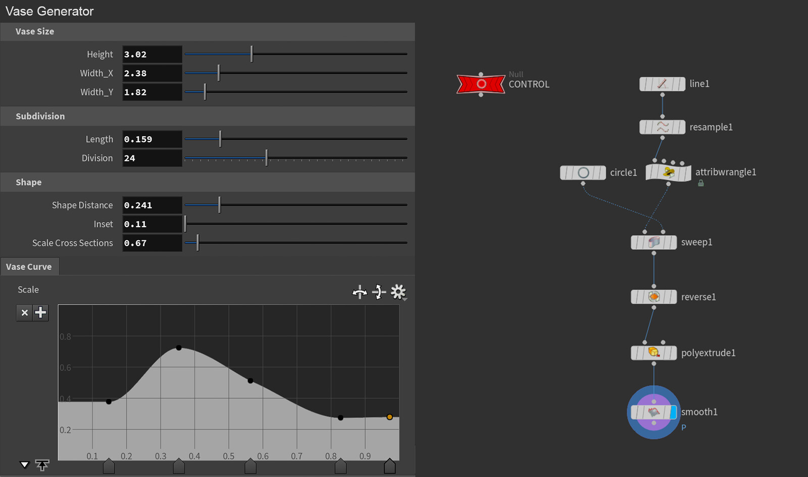808x477 pixels.
Task: Select the line1 node icon
Action: [x=662, y=84]
